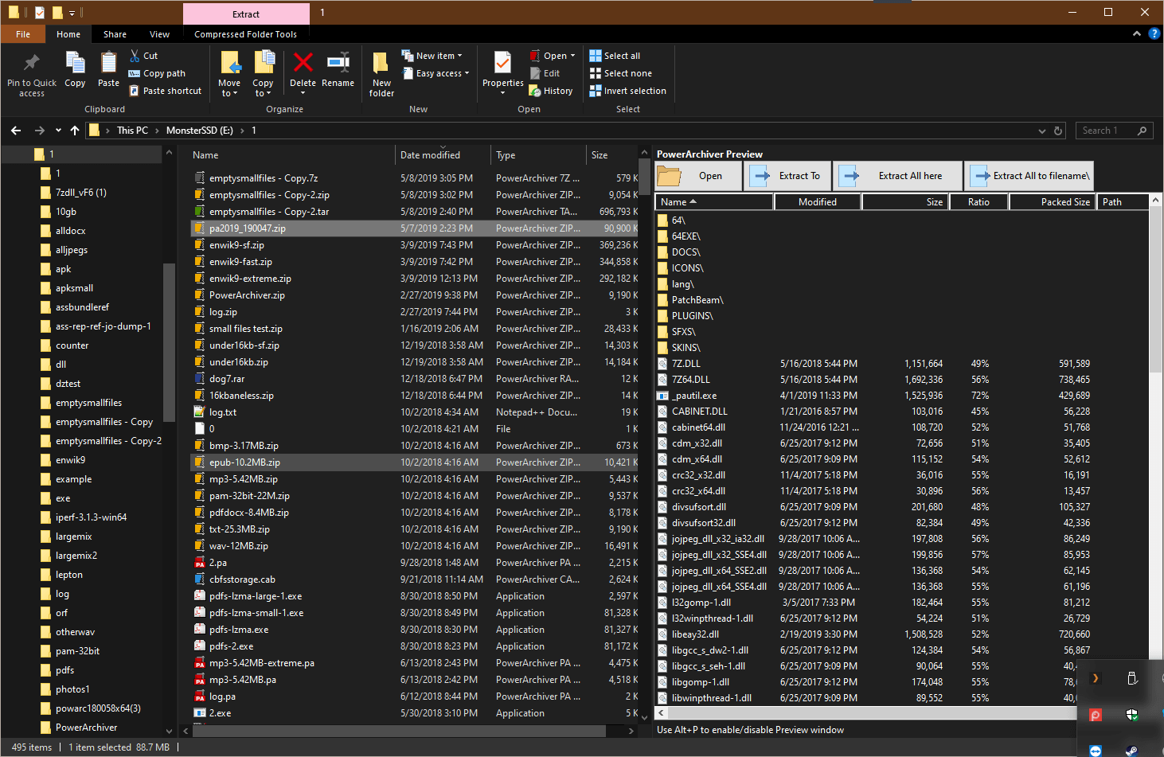Image resolution: width=1164 pixels, height=757 pixels.
Task: Click the TeamViewer tray icon
Action: click(x=1096, y=750)
